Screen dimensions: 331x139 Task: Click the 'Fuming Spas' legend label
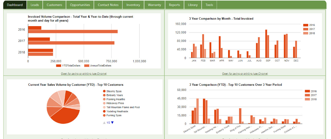pos(114,115)
